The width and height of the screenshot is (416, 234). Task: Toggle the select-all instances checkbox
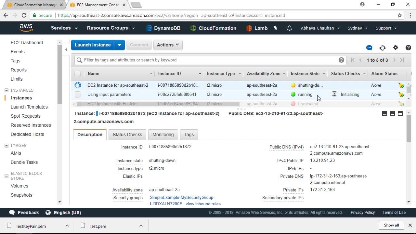(77, 74)
